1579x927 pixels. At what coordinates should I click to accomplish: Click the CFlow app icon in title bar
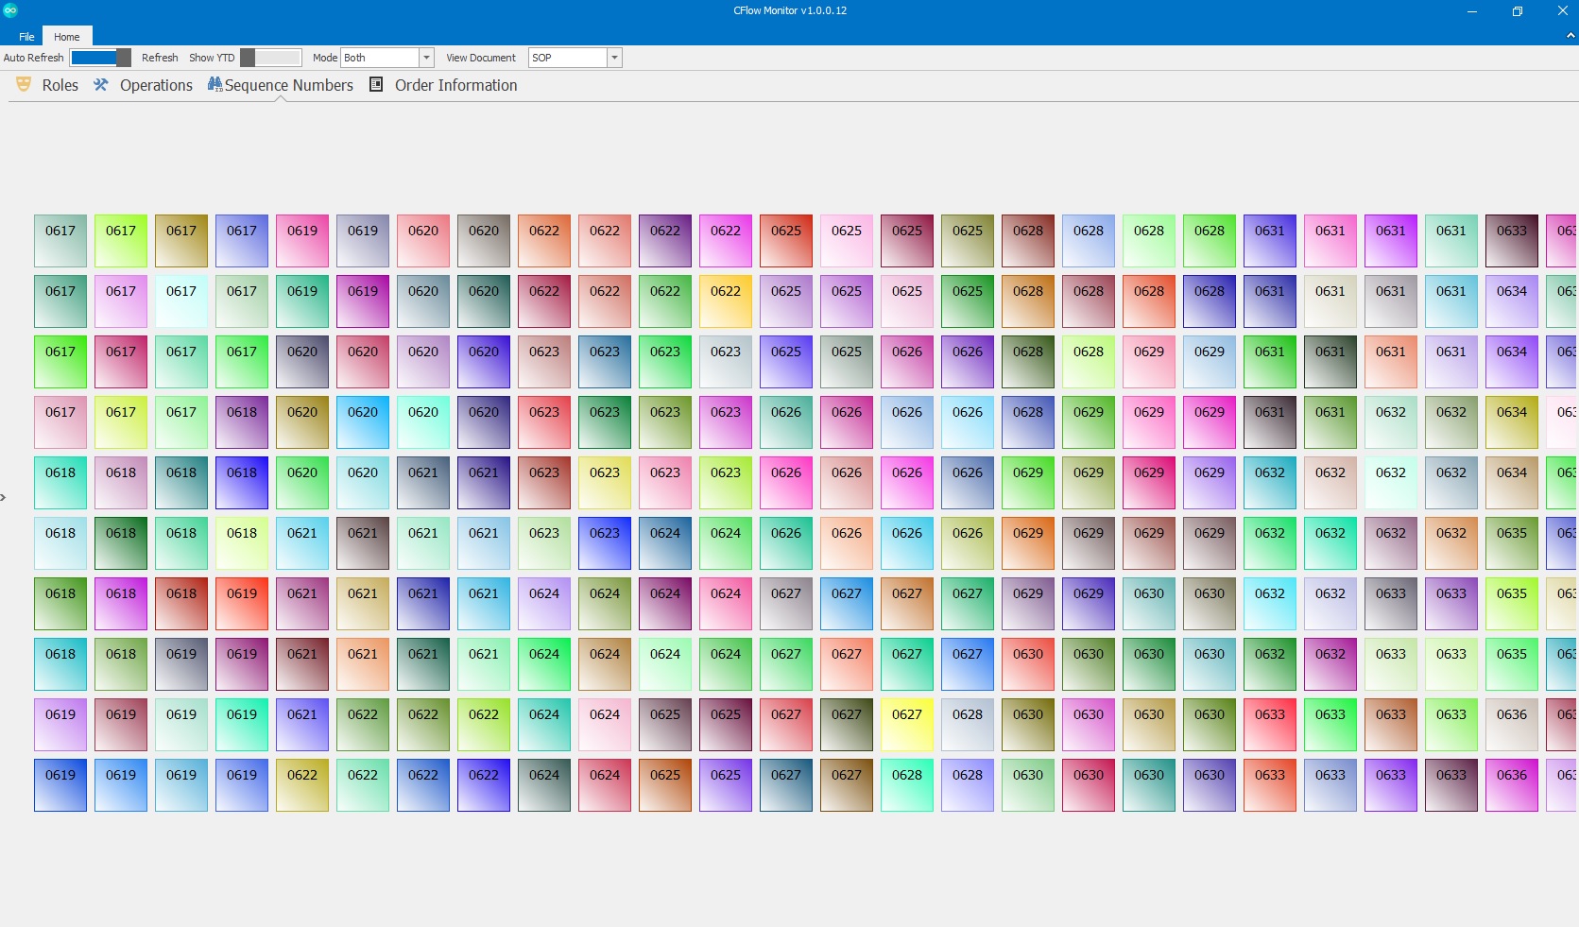10,10
